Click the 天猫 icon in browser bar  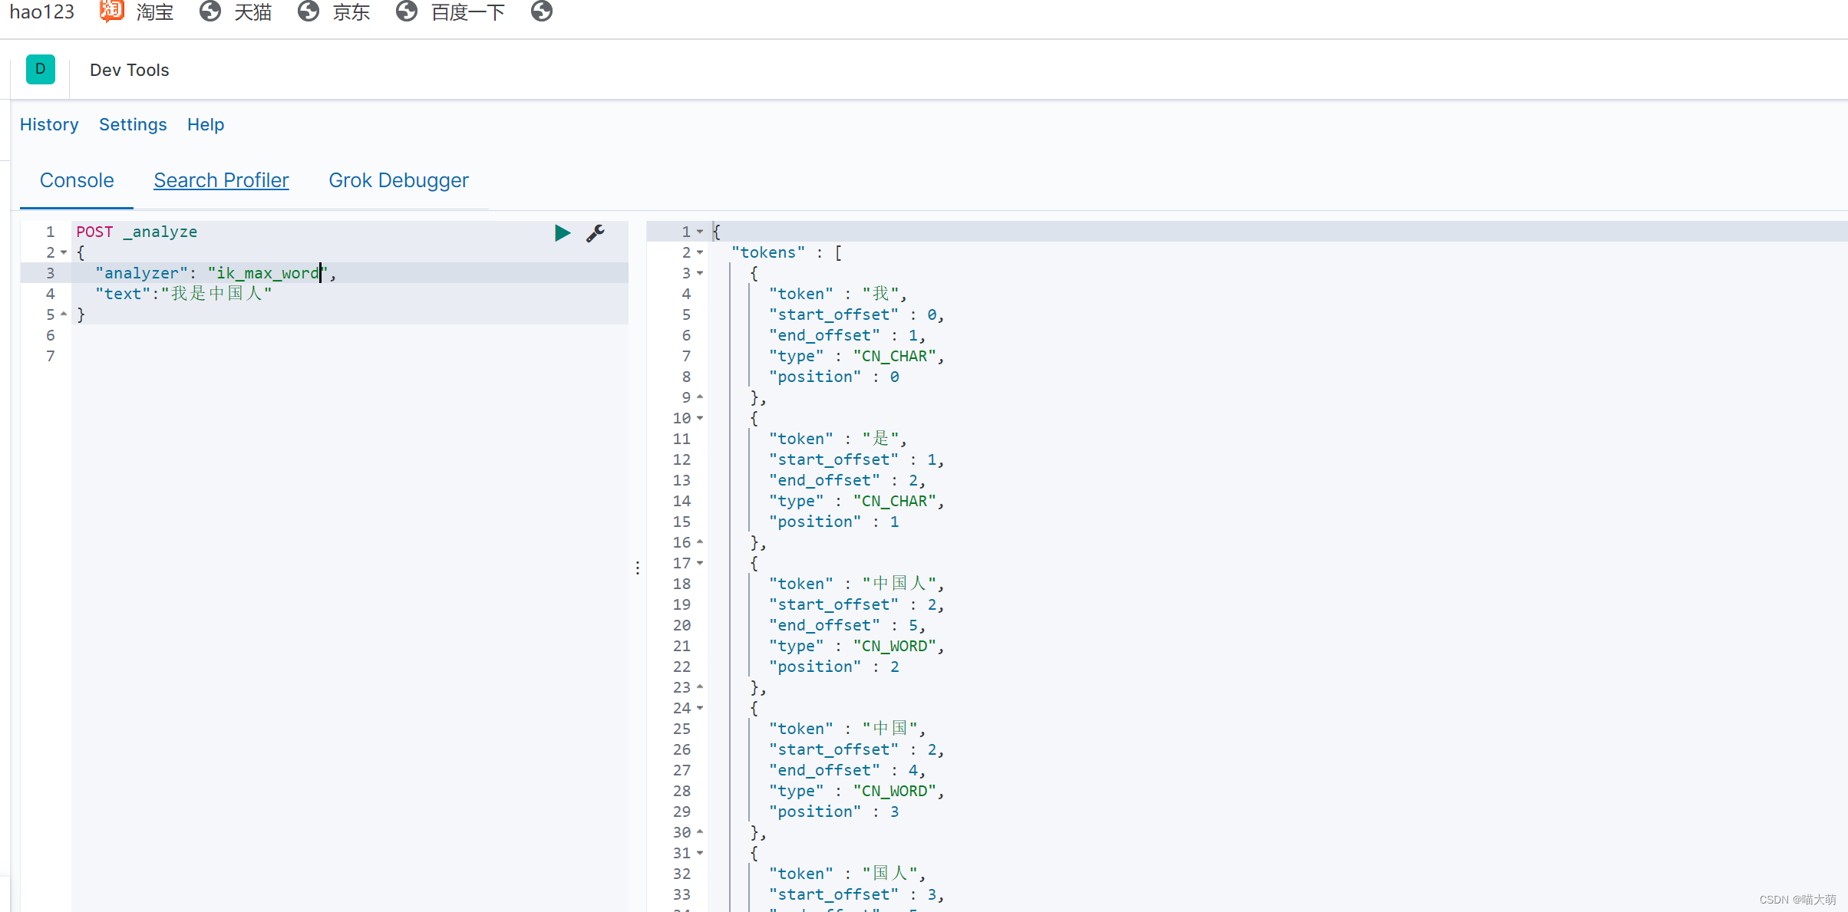pos(210,12)
